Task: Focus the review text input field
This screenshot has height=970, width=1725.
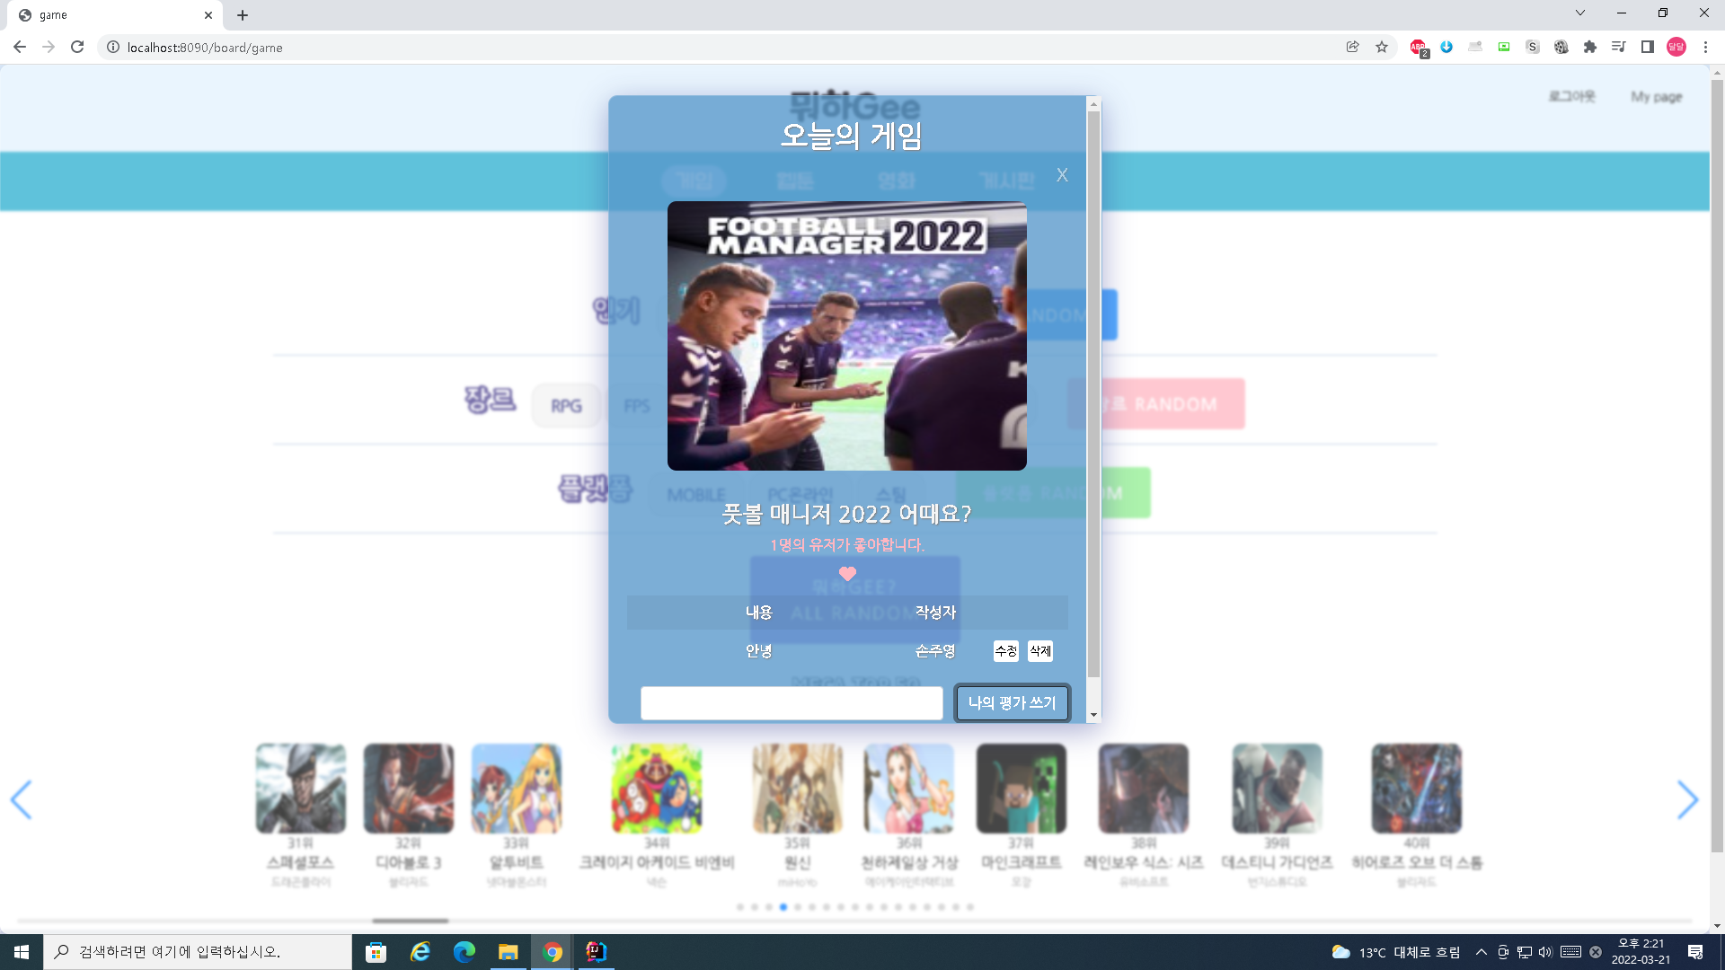Action: point(792,702)
